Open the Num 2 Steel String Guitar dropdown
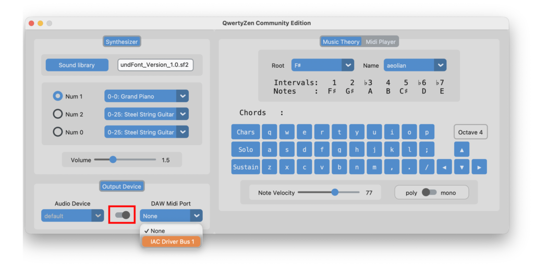 [147, 114]
